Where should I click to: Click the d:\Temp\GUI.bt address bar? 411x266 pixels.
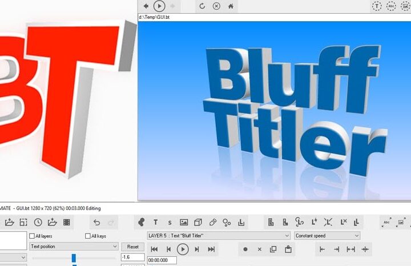tap(274, 17)
